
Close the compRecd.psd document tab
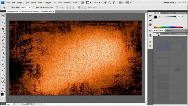coord(53,11)
